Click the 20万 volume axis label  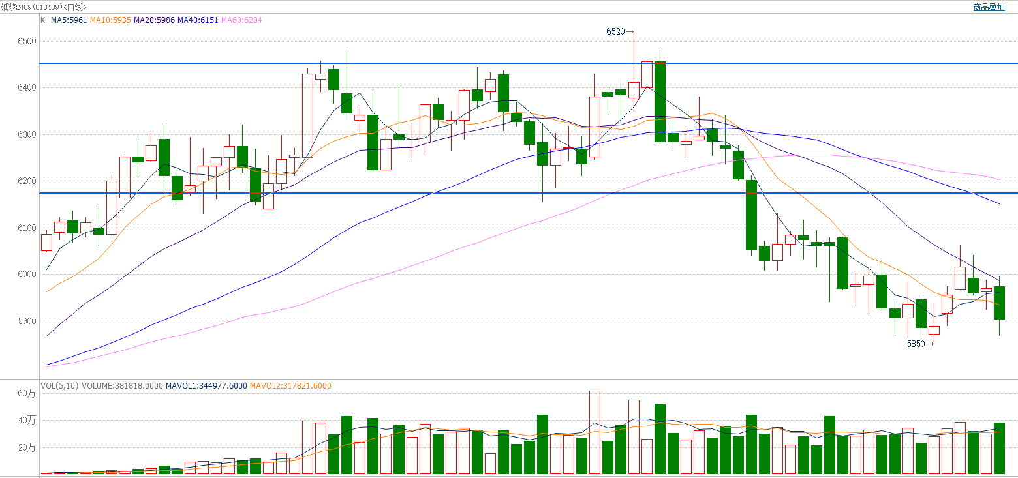point(27,448)
